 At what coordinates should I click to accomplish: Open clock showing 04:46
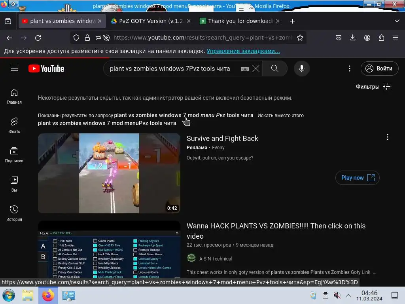click(369, 295)
